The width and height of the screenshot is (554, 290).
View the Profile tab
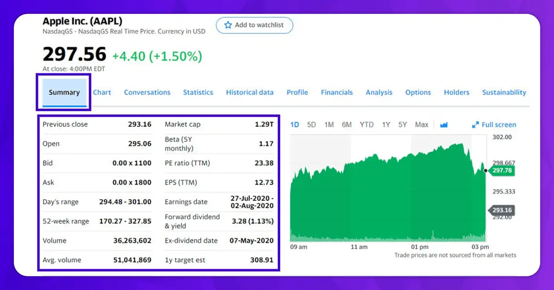coord(297,92)
